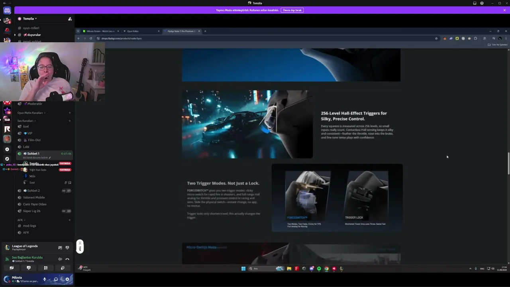Viewport: 510px width, 287px height.
Task: Open the Windows Start menu
Action: click(x=243, y=269)
